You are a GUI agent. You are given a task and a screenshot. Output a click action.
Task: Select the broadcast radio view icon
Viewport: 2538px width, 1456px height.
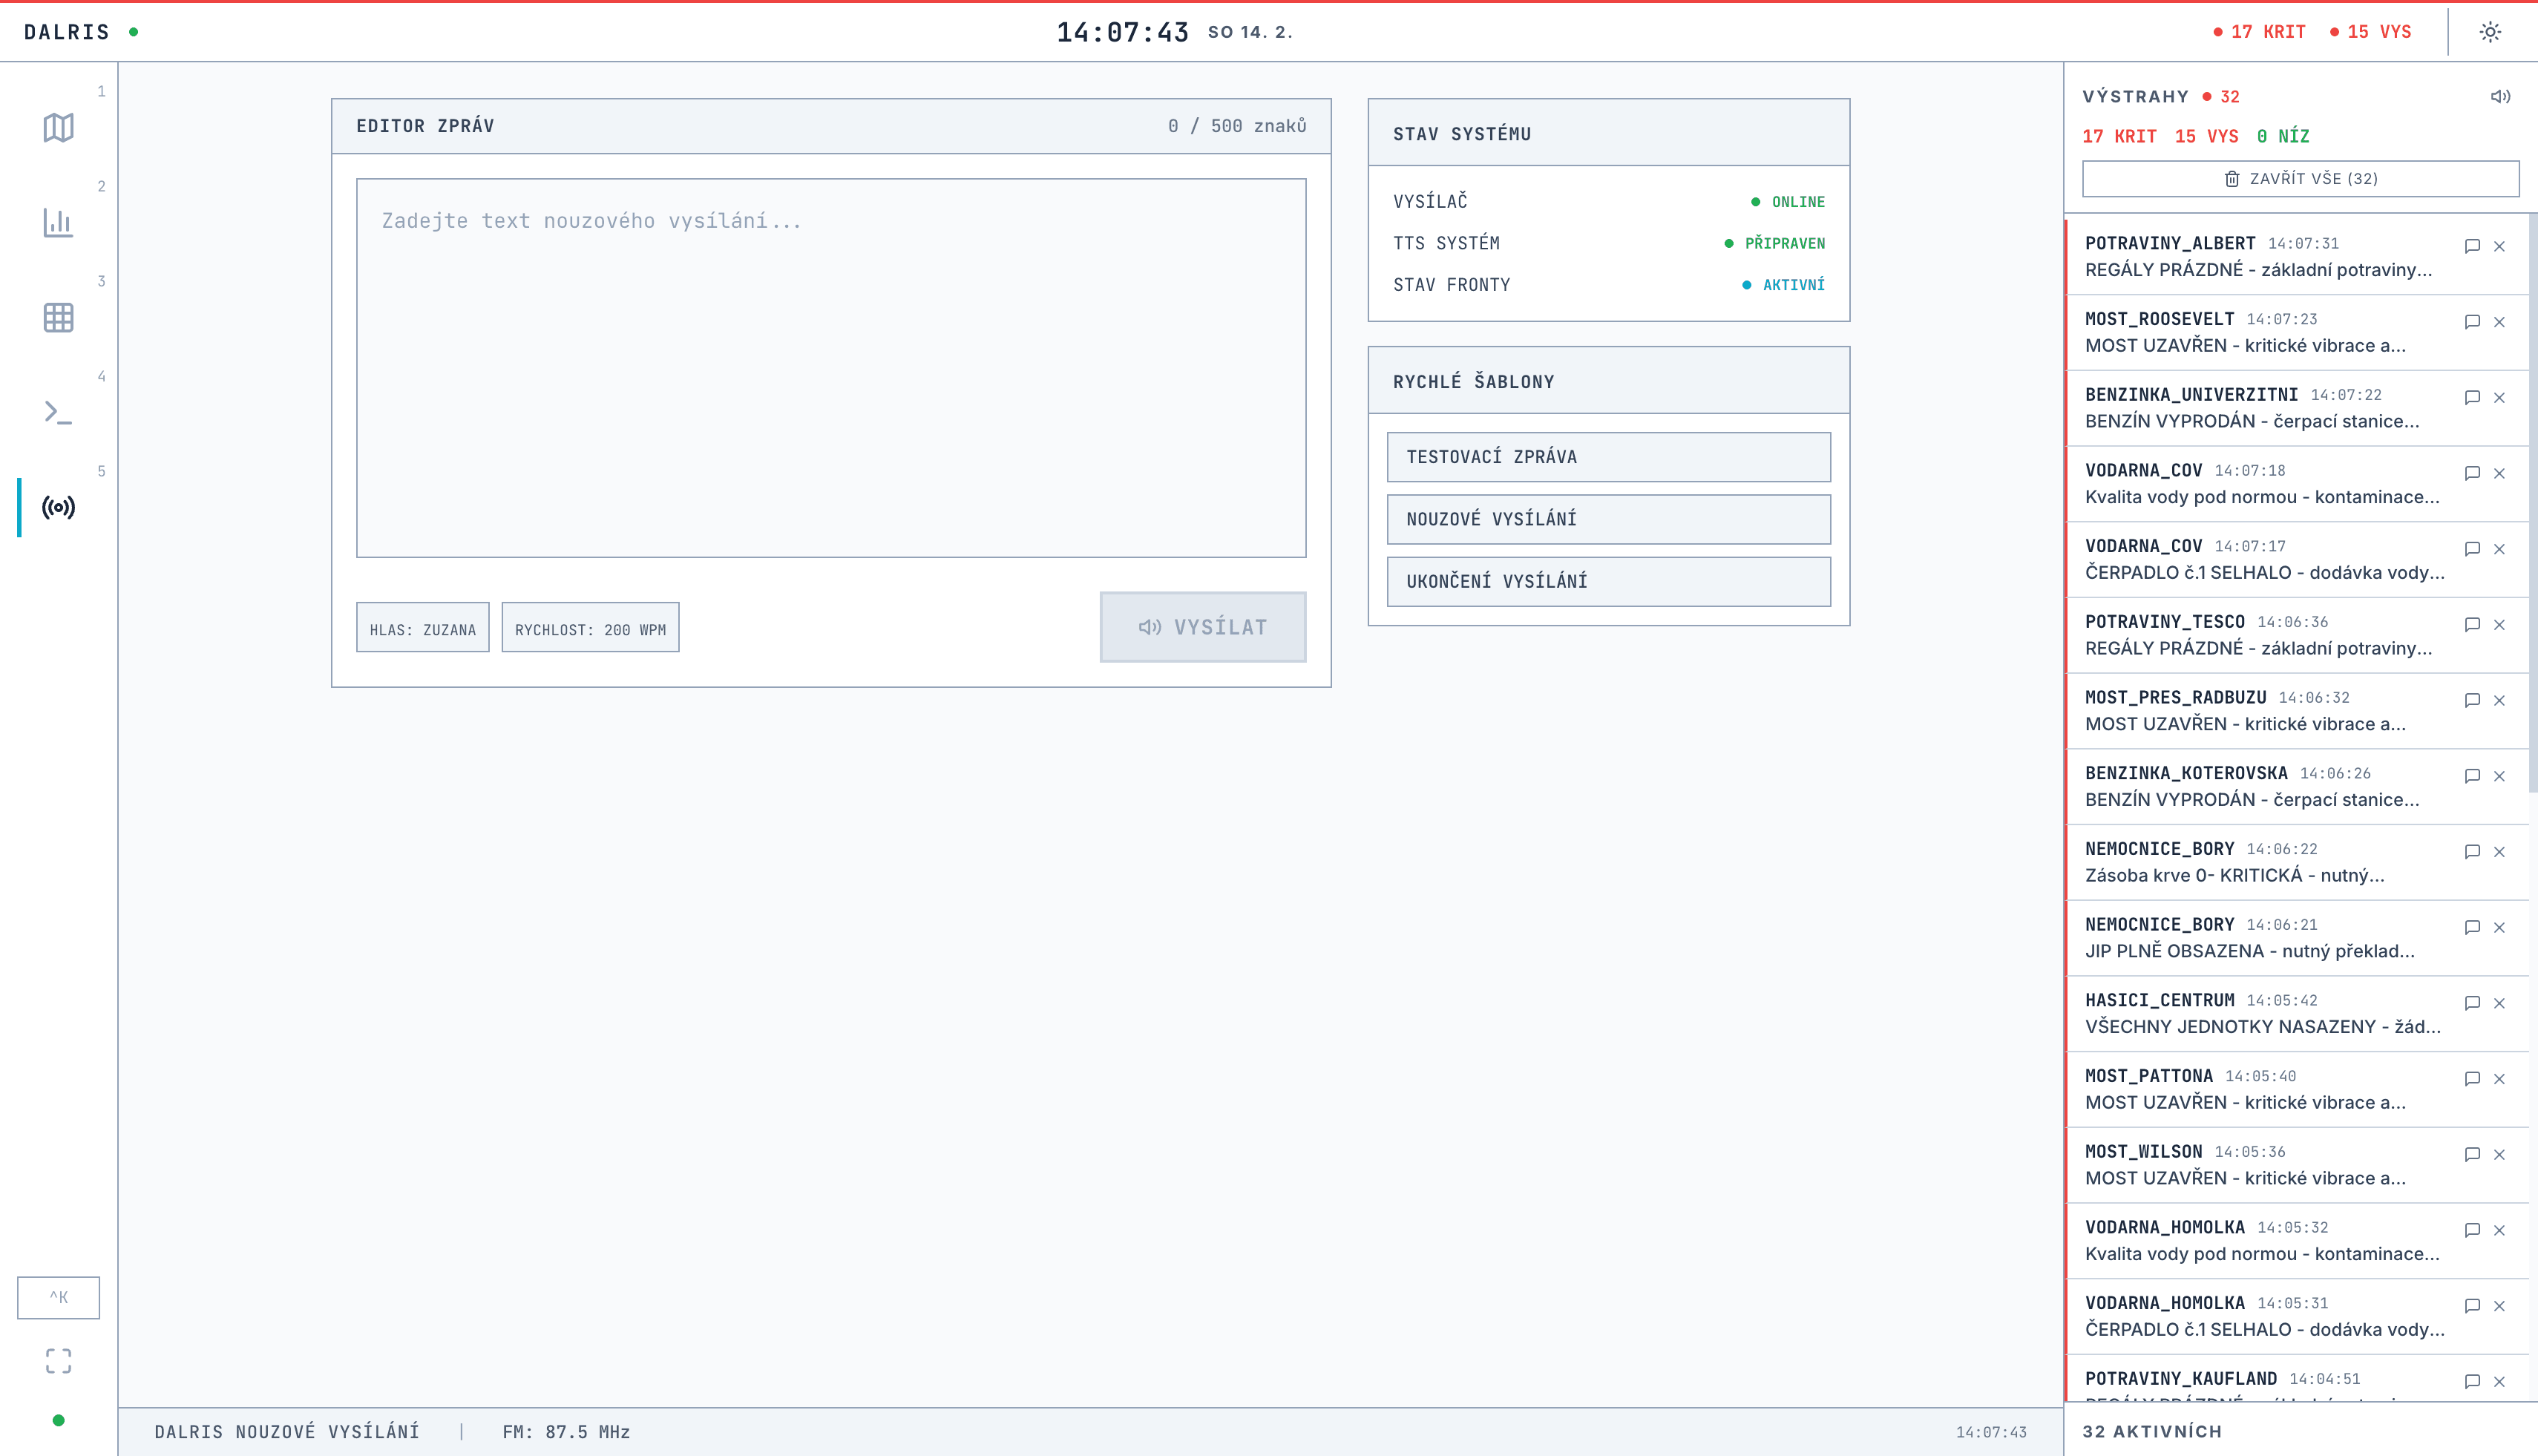tap(58, 507)
